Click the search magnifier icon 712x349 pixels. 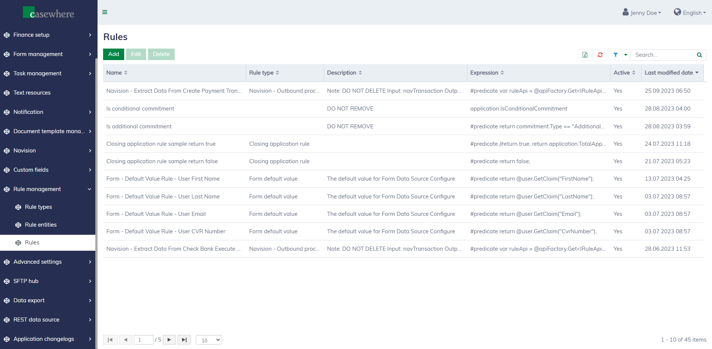tap(699, 55)
